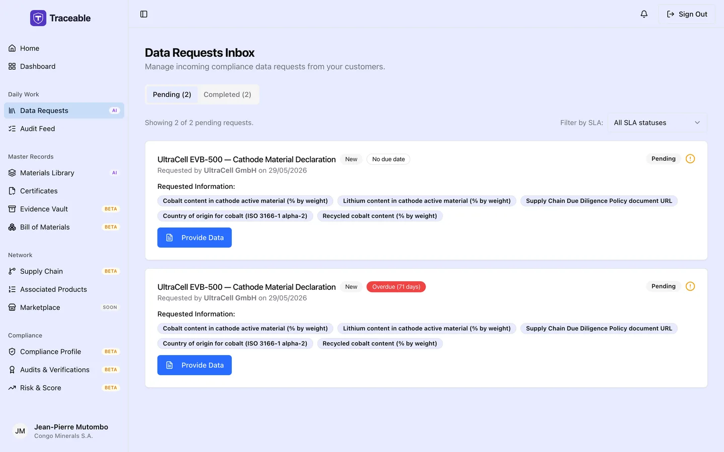Click Pending status badge on first request
724x452 pixels.
point(664,159)
